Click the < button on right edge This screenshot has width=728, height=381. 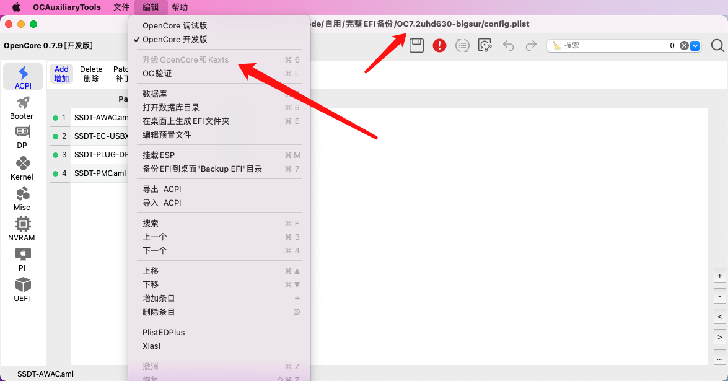tap(720, 317)
